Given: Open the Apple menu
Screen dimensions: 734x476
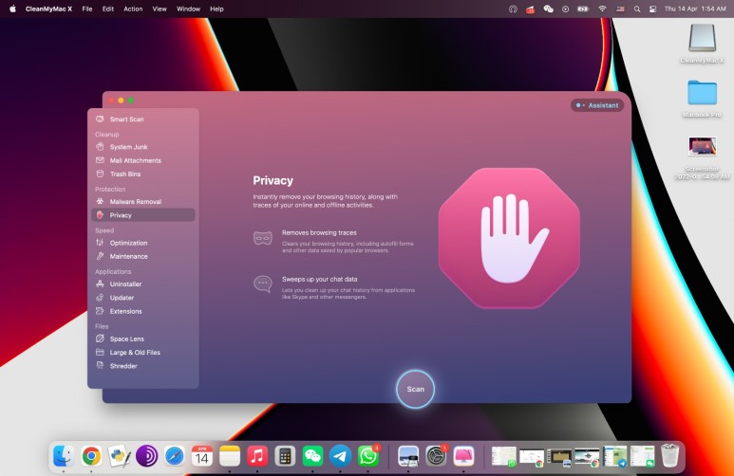Looking at the screenshot, I should (x=12, y=9).
